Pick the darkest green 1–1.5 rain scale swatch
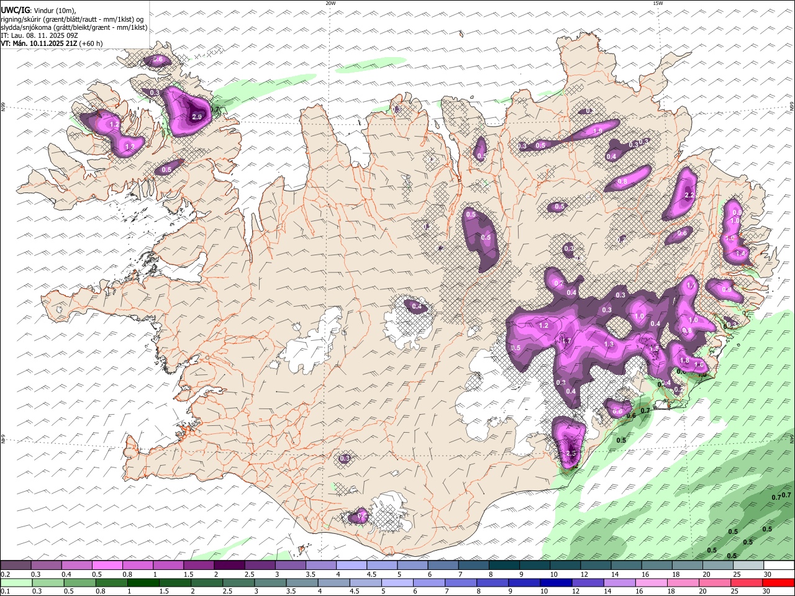 point(142,582)
